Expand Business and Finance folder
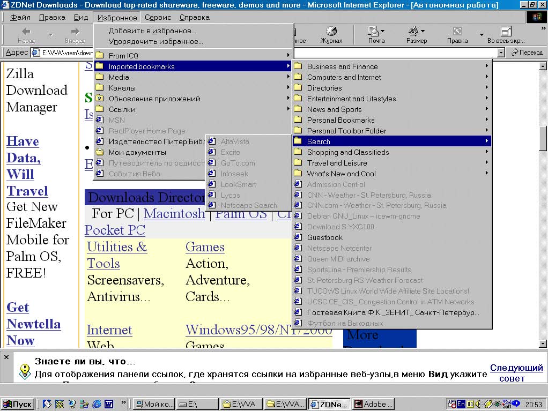 pyautogui.click(x=392, y=66)
